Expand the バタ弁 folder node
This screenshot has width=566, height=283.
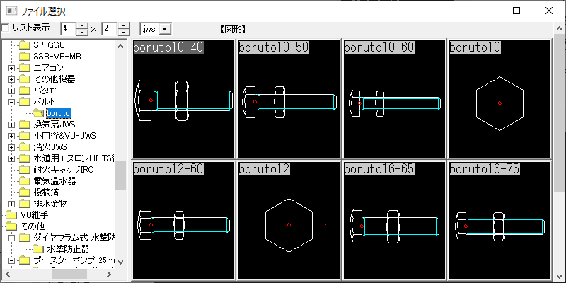[12, 91]
